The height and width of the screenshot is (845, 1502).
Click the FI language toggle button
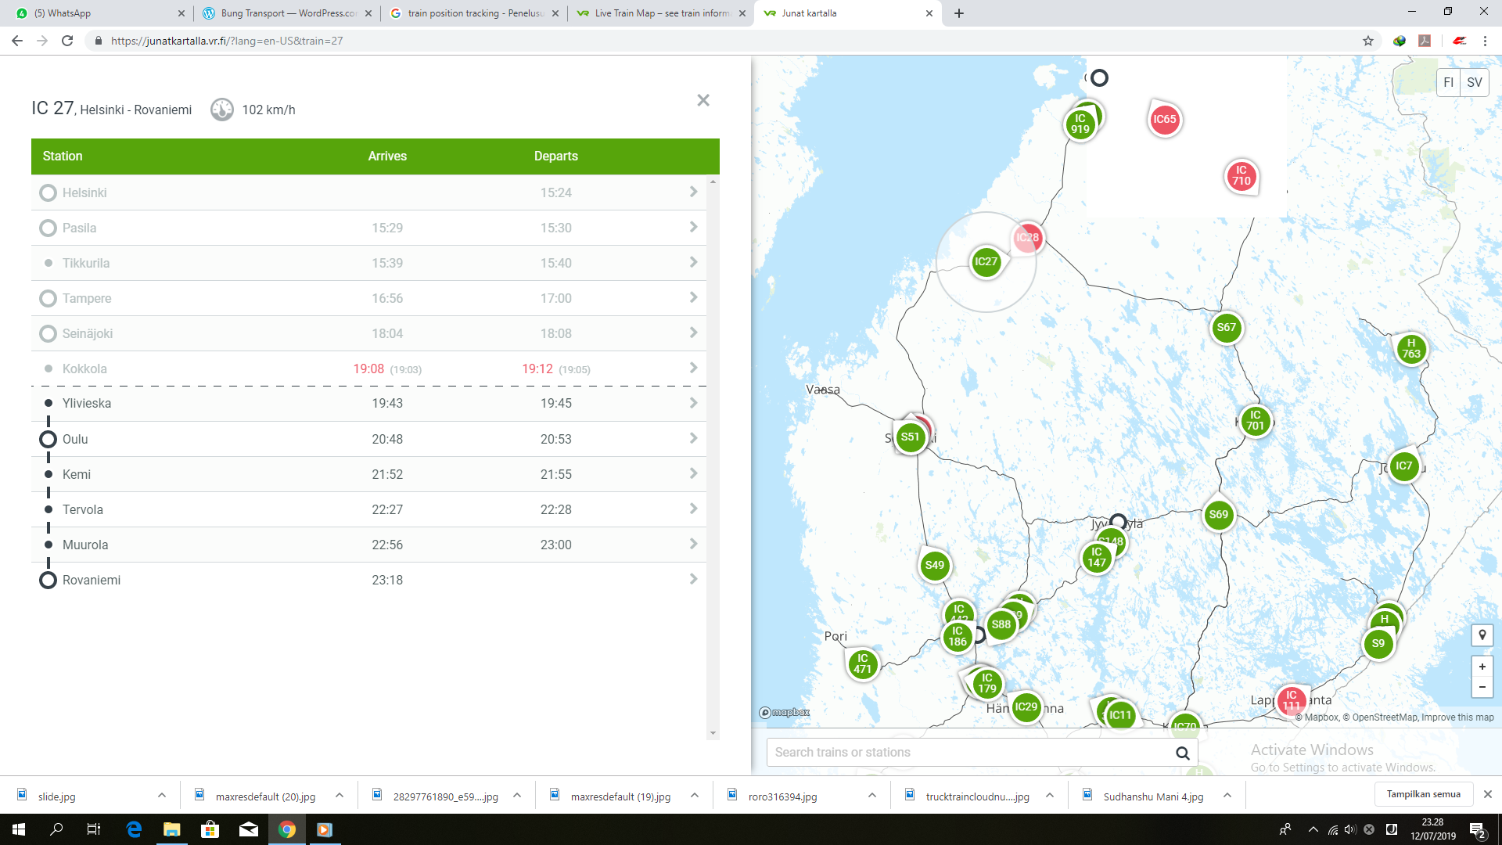[1448, 82]
